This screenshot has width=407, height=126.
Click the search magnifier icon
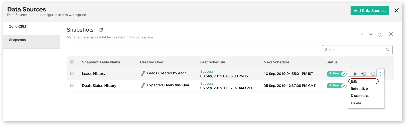(387, 50)
